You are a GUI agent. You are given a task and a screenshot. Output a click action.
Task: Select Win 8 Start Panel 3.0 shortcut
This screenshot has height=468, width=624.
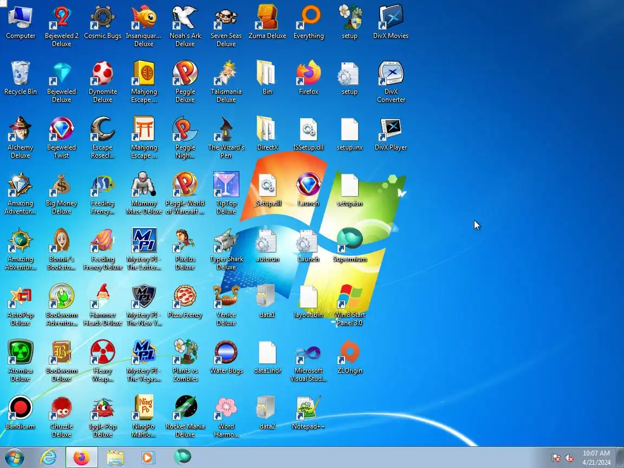pyautogui.click(x=349, y=296)
